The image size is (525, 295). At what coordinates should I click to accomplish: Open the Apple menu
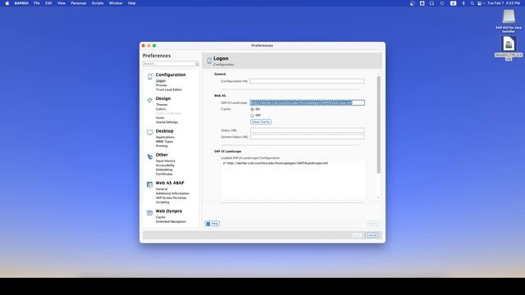[x=7, y=3]
